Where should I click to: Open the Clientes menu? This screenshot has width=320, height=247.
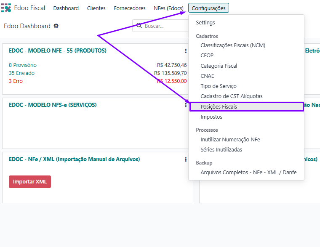point(96,8)
